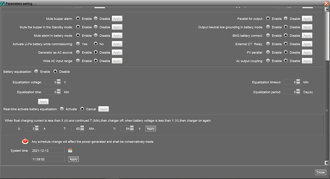Click the X current value spinner arrows

[x=37, y=128]
